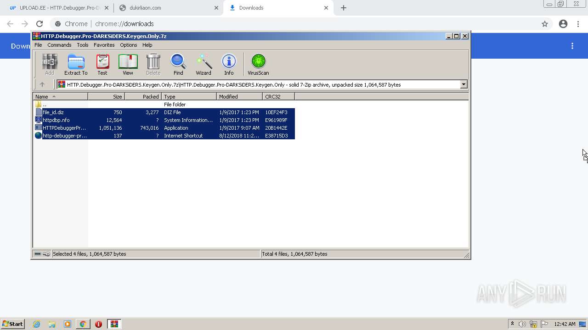Sort by the Size column header
Image resolution: width=588 pixels, height=330 pixels.
pyautogui.click(x=106, y=96)
